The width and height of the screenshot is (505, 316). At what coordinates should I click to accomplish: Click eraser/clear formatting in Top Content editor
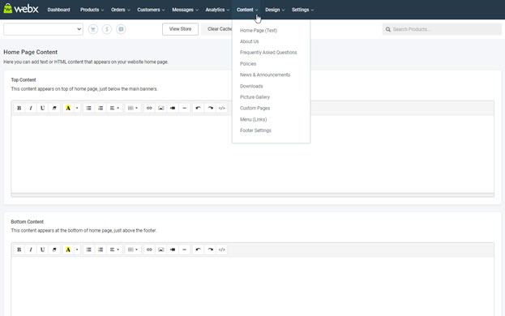point(54,108)
